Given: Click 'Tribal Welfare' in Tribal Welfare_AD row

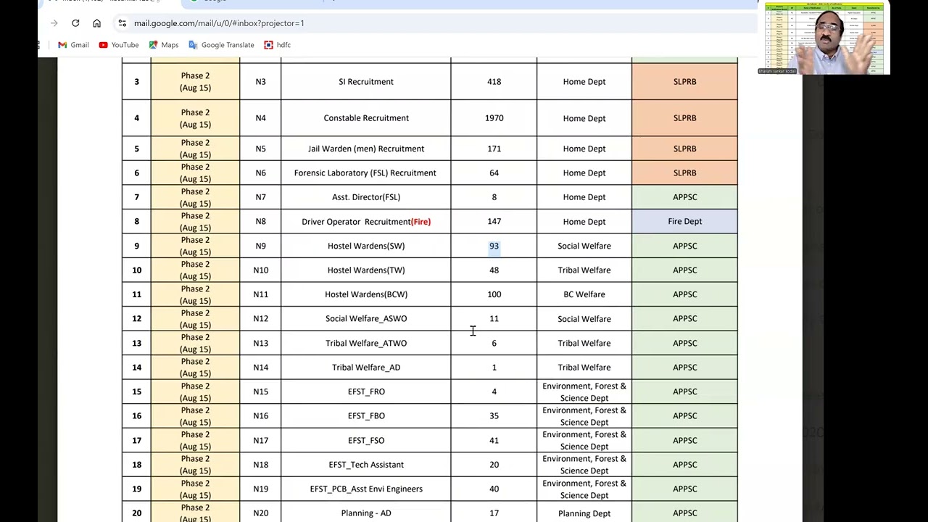Looking at the screenshot, I should click(x=584, y=368).
